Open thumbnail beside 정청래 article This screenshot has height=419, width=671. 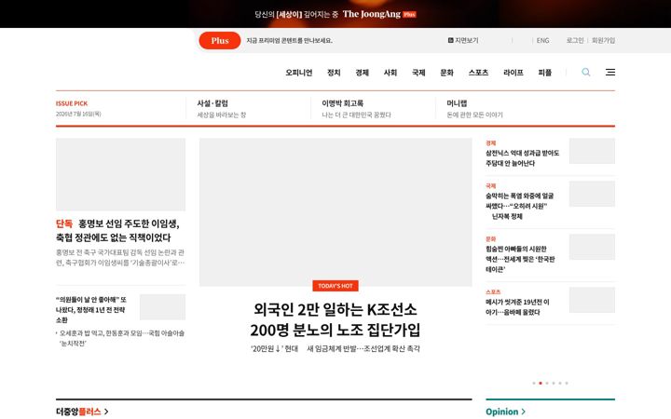coord(162,307)
